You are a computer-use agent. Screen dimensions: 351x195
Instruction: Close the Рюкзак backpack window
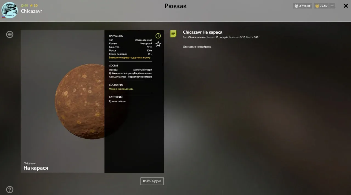tap(346, 6)
